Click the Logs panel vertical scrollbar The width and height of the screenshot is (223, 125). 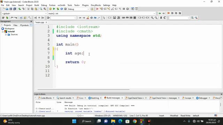pos(221,105)
